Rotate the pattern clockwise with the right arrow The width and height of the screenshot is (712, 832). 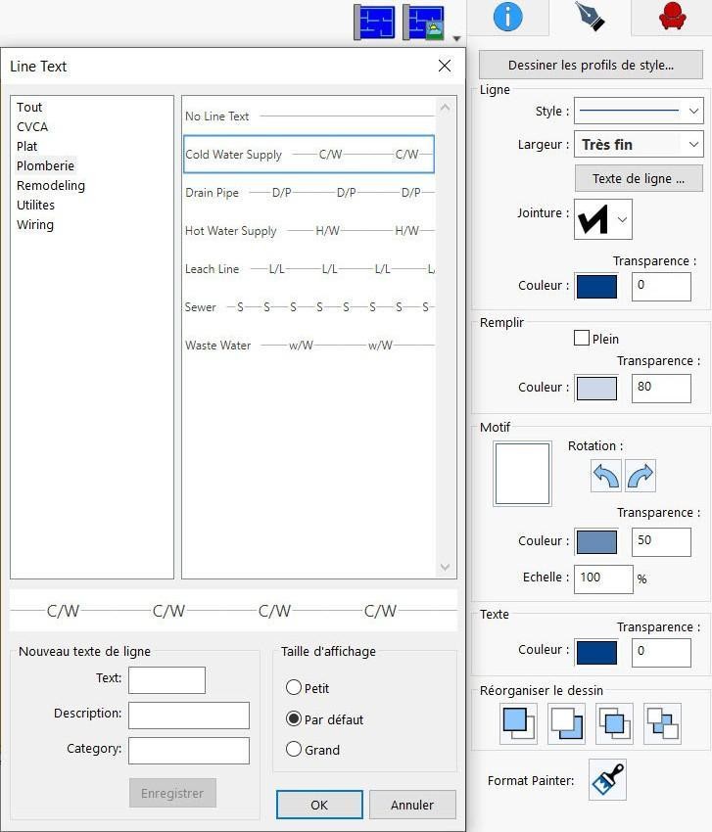640,476
